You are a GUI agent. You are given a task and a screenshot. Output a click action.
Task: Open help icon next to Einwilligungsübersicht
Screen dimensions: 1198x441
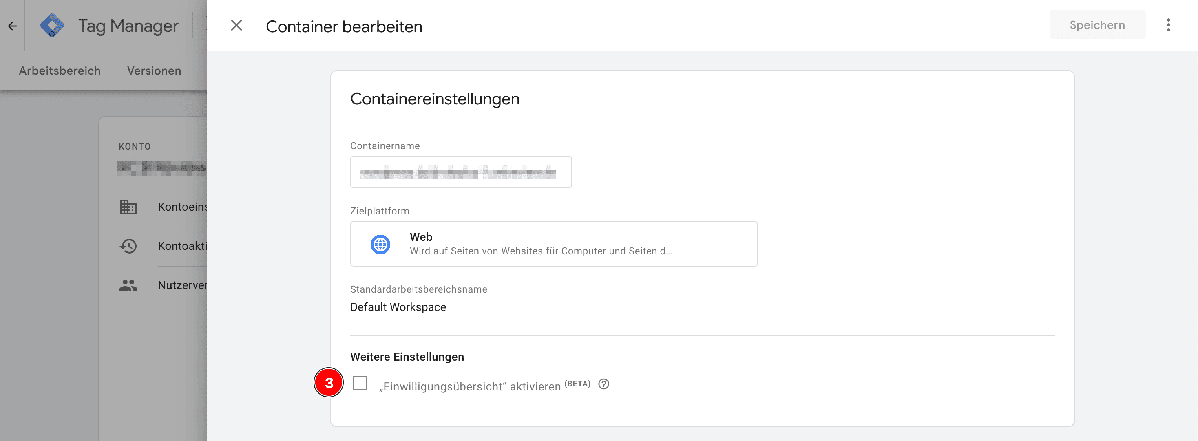(x=603, y=384)
